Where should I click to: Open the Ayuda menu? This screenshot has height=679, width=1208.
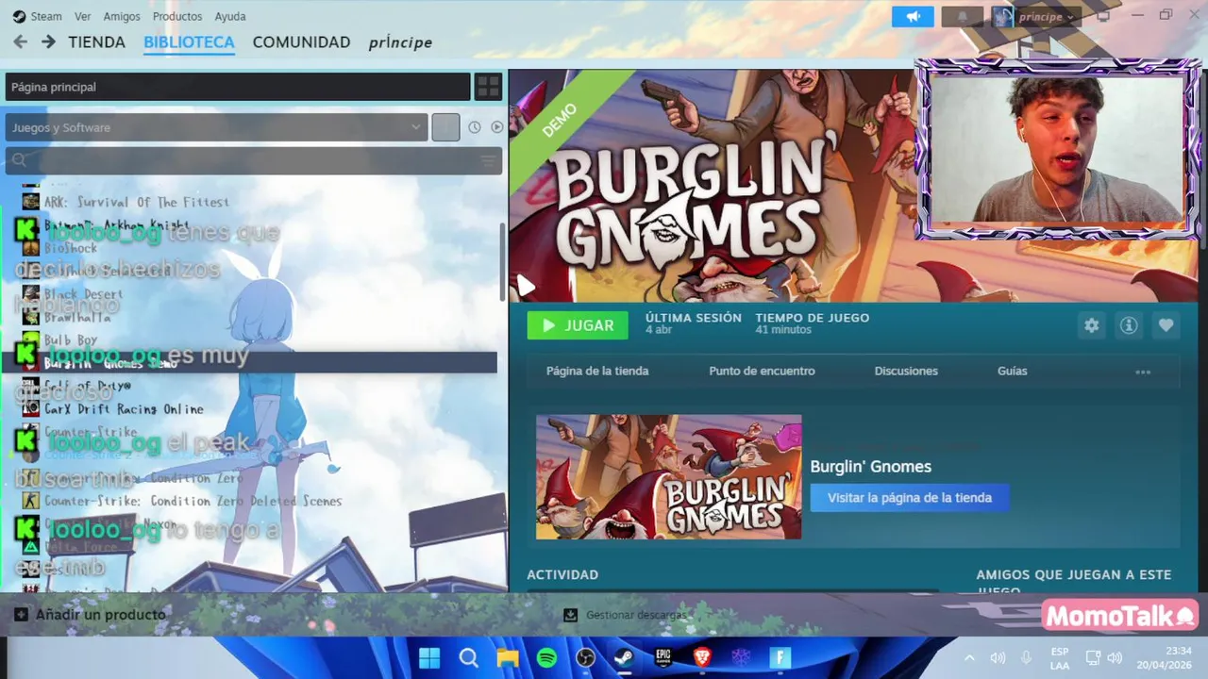(x=230, y=16)
